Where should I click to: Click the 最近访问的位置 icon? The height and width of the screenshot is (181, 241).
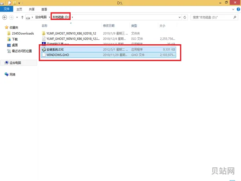click(9, 51)
